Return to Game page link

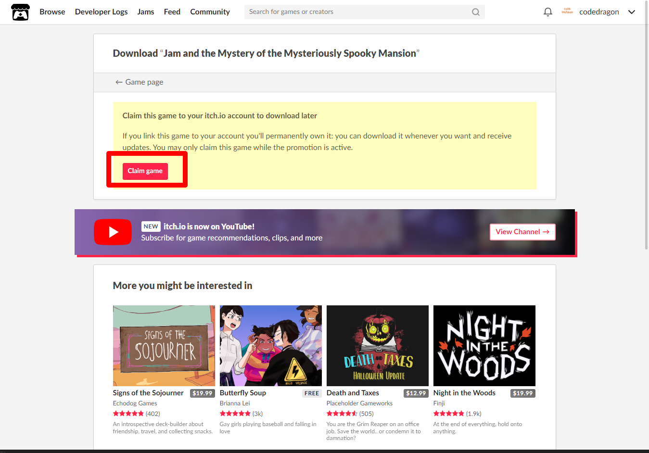[139, 82]
